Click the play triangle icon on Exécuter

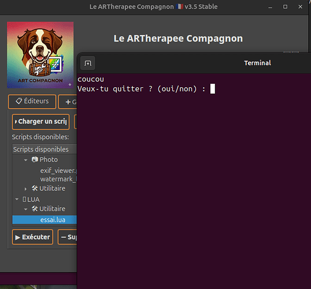pyautogui.click(x=18, y=238)
